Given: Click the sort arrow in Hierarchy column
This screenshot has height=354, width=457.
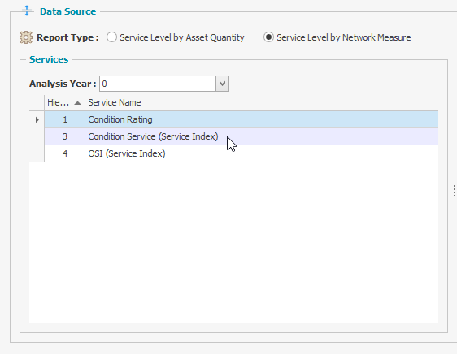Looking at the screenshot, I should coord(77,103).
